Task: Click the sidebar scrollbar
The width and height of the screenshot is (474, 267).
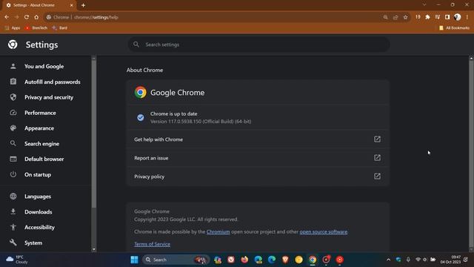Action: pos(94,133)
